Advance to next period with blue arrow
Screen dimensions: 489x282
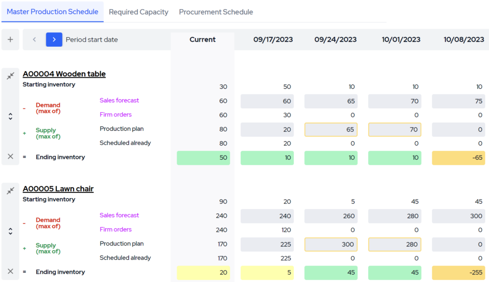pos(54,40)
